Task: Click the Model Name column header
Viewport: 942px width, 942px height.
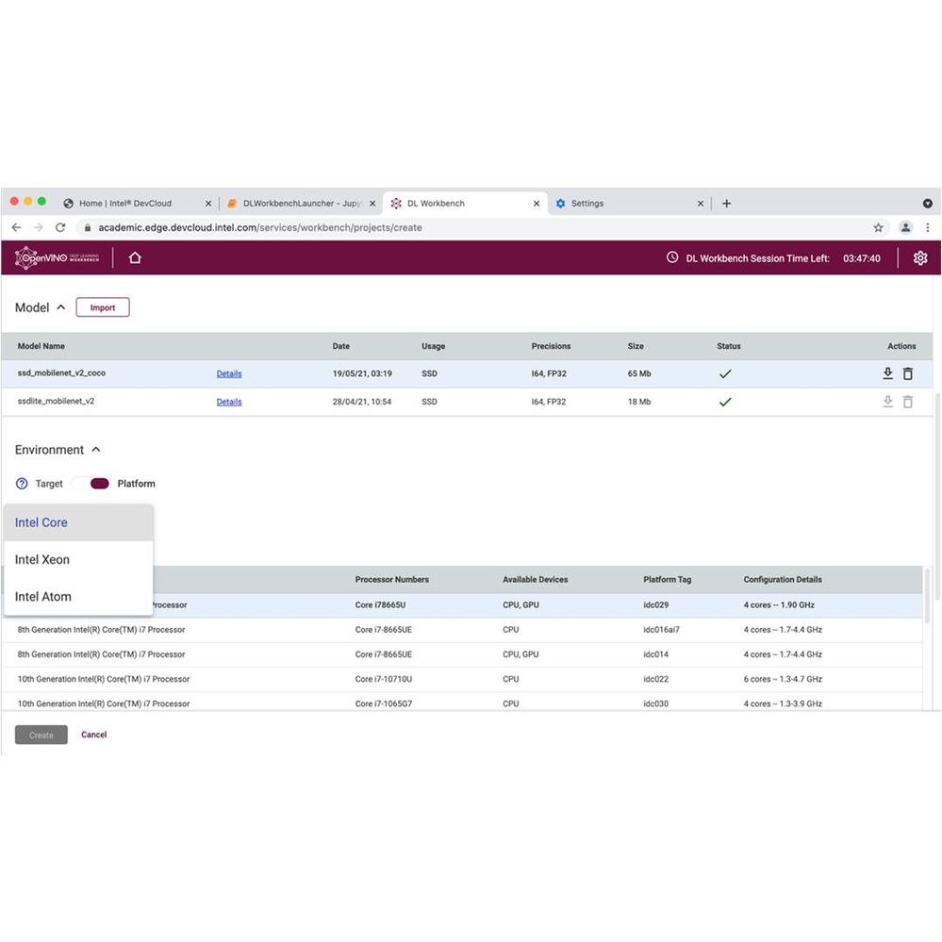Action: pos(41,346)
